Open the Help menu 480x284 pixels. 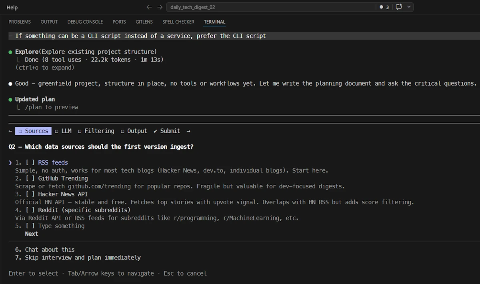[x=11, y=7]
